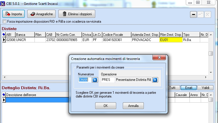Click the Numeratore EMAN field

(85, 80)
